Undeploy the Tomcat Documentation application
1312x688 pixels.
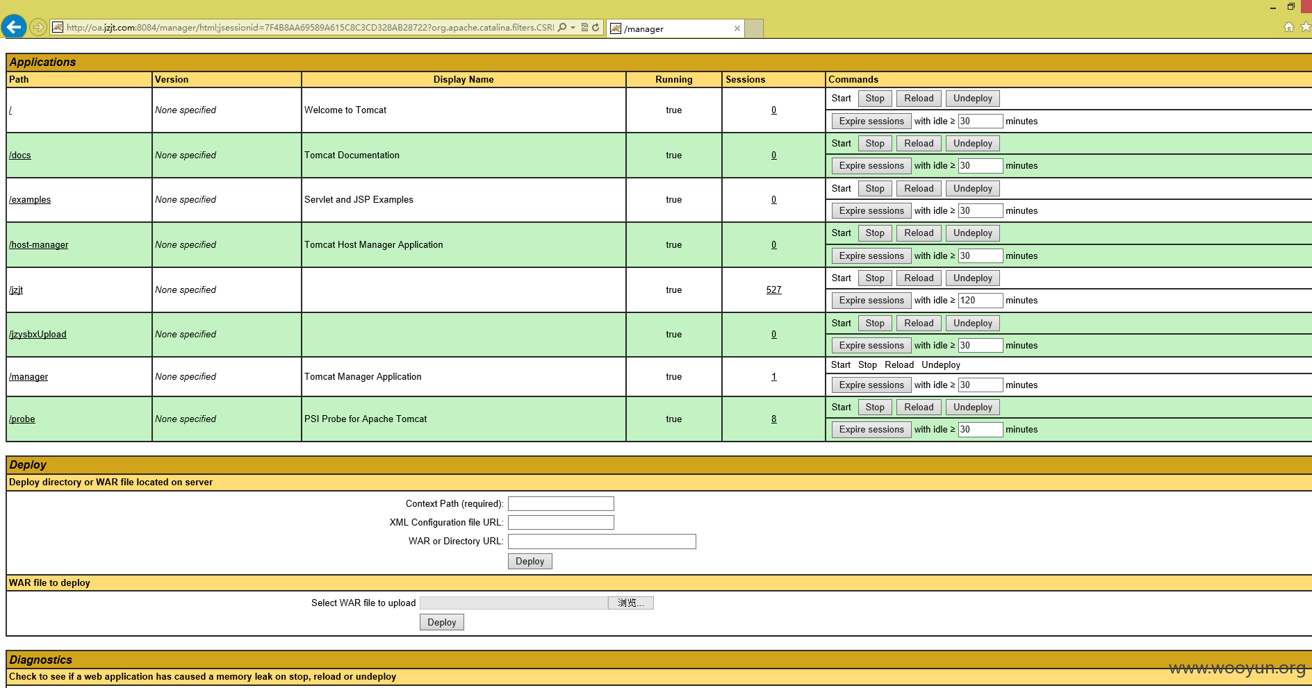point(973,144)
